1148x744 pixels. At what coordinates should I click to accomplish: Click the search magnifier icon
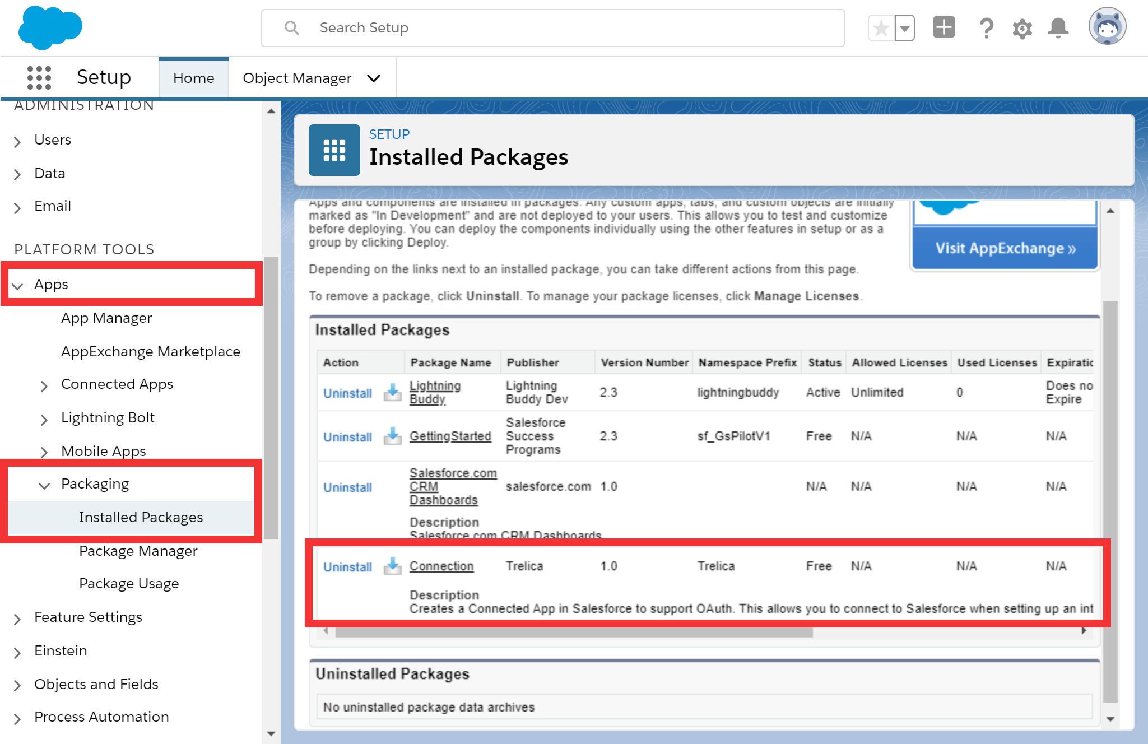click(291, 28)
